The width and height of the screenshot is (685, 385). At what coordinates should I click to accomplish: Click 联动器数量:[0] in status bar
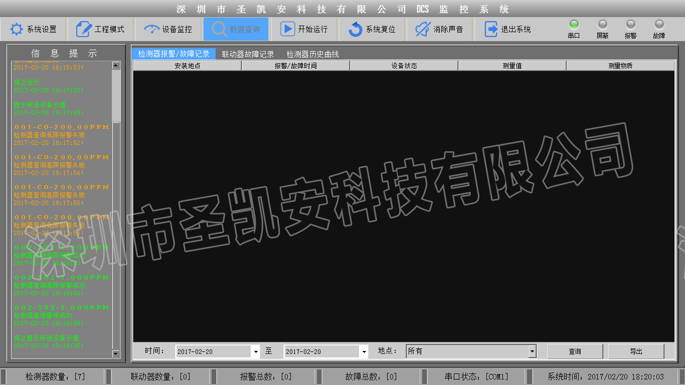pos(160,376)
